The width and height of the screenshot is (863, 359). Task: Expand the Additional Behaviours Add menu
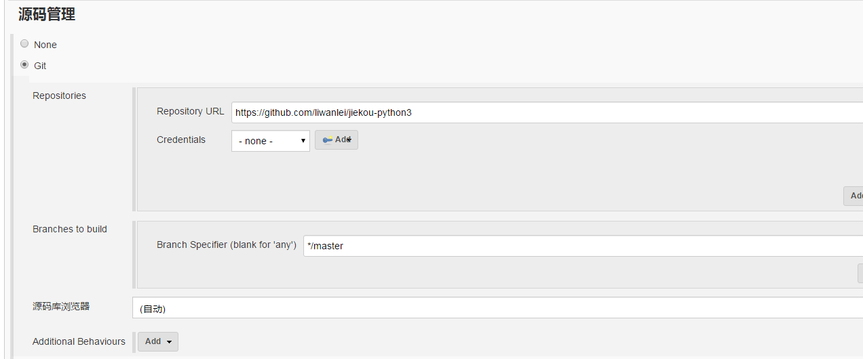coord(158,341)
